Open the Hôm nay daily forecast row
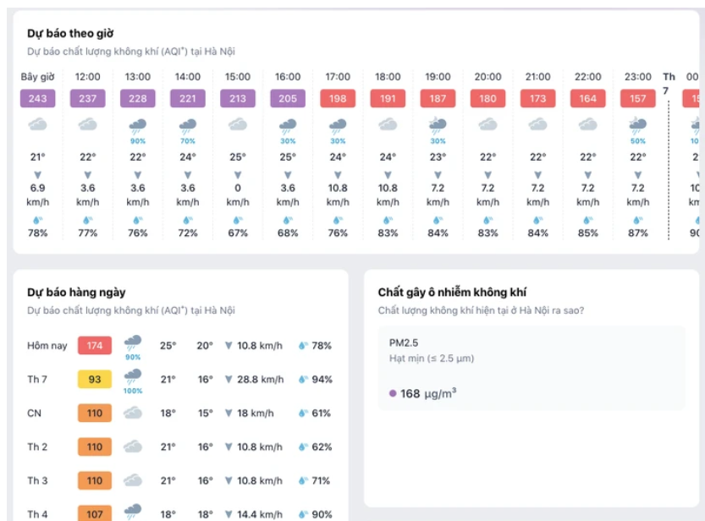This screenshot has height=521, width=705. click(179, 345)
